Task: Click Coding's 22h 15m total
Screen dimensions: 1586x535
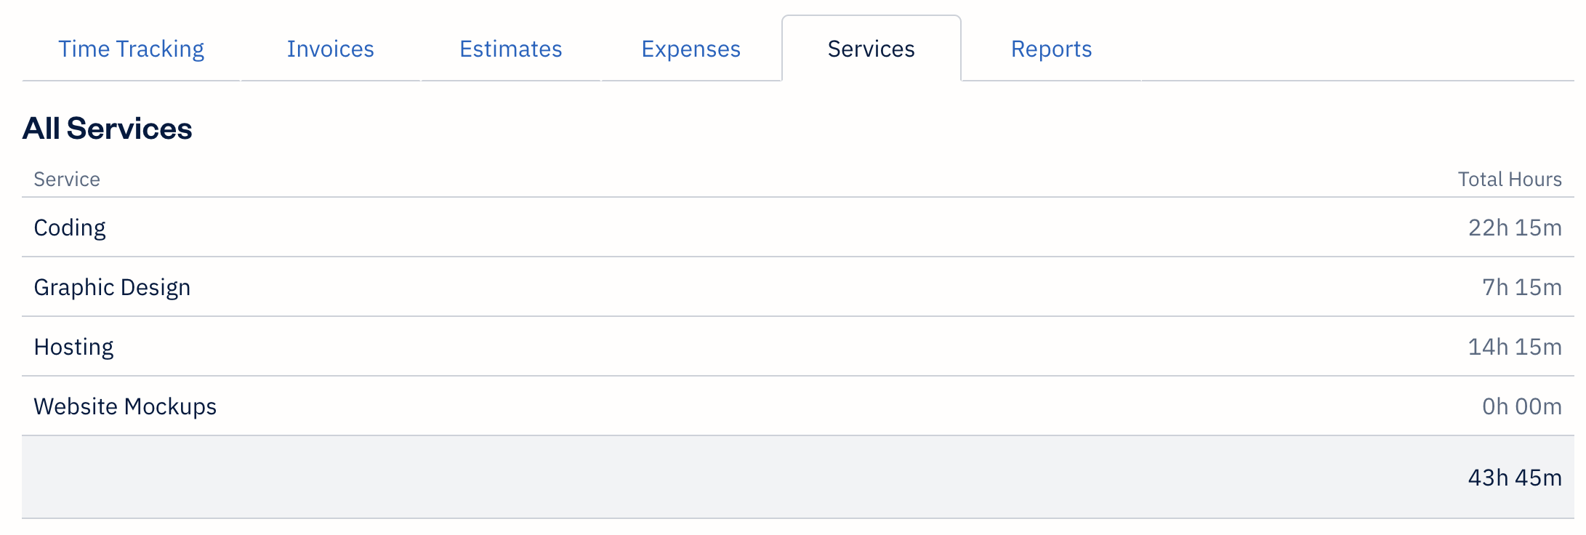Action: click(1510, 228)
